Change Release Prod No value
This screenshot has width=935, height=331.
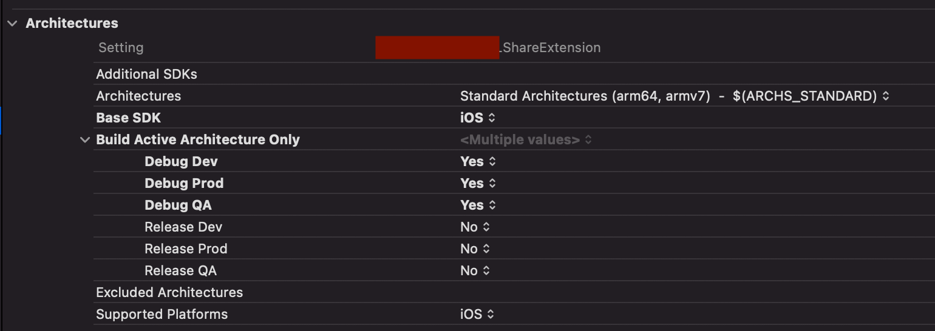point(475,249)
